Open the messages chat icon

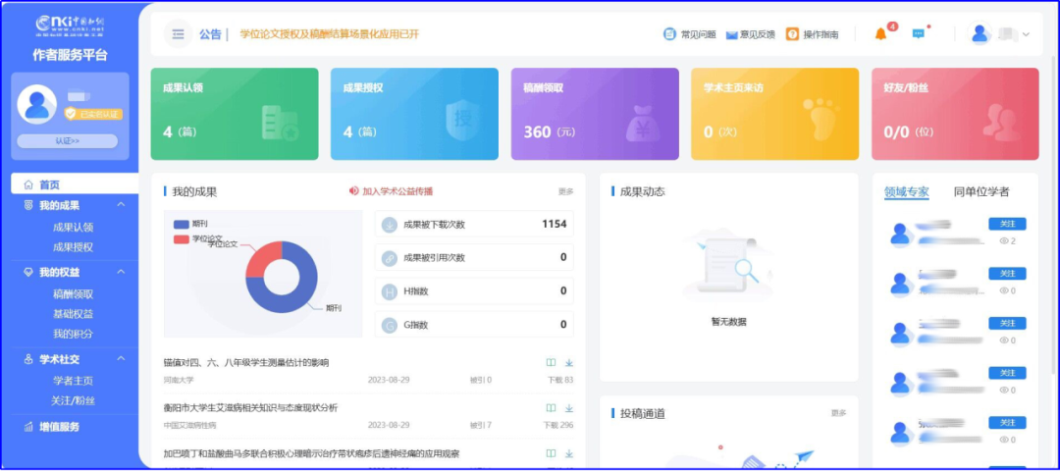click(x=918, y=34)
